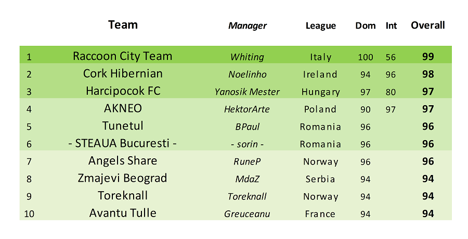Click the Dom column header
Screen dimensions: 468x239
(x=366, y=26)
